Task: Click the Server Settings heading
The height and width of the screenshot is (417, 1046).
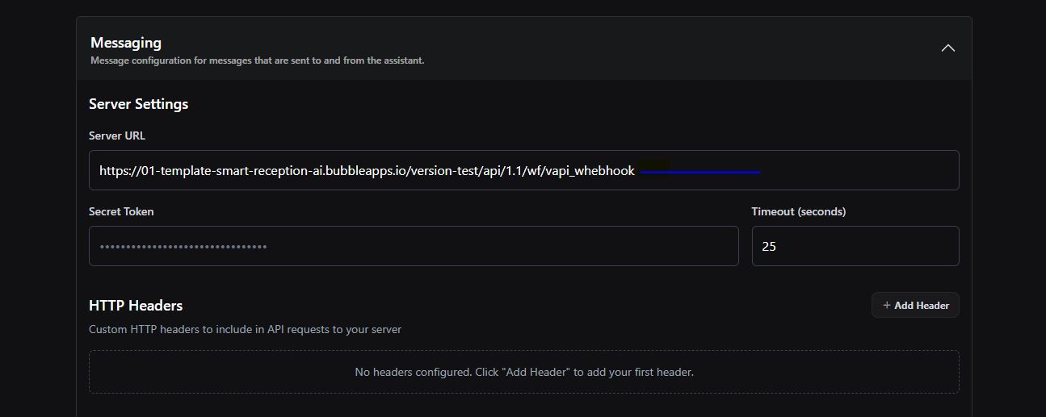Action: click(x=138, y=104)
